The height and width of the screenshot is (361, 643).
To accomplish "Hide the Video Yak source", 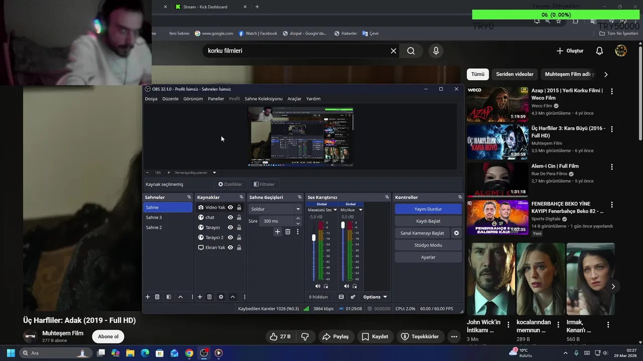I will pyautogui.click(x=230, y=208).
